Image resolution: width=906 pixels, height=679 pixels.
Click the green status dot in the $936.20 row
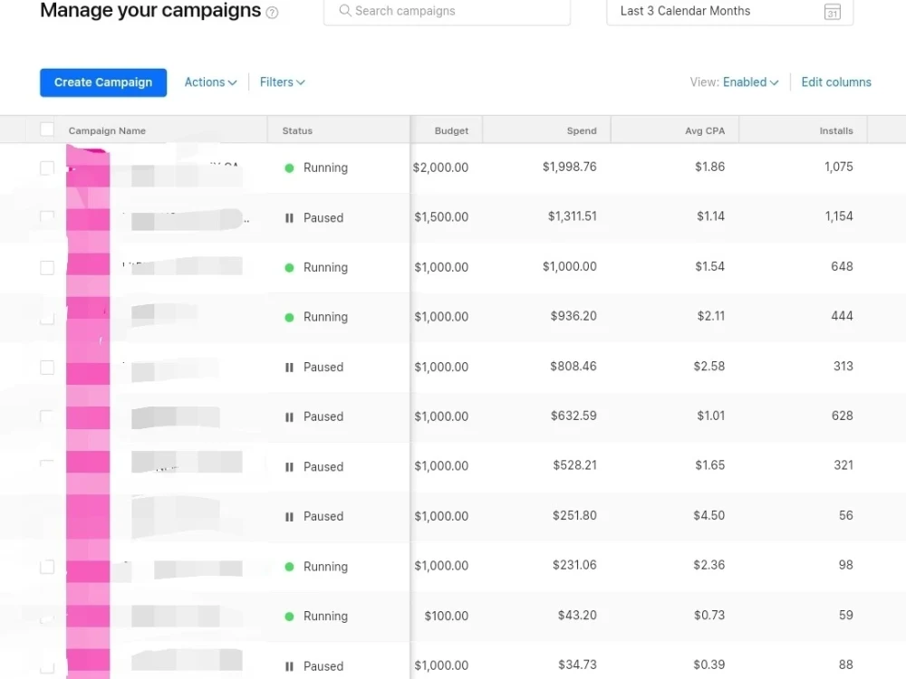pos(290,317)
